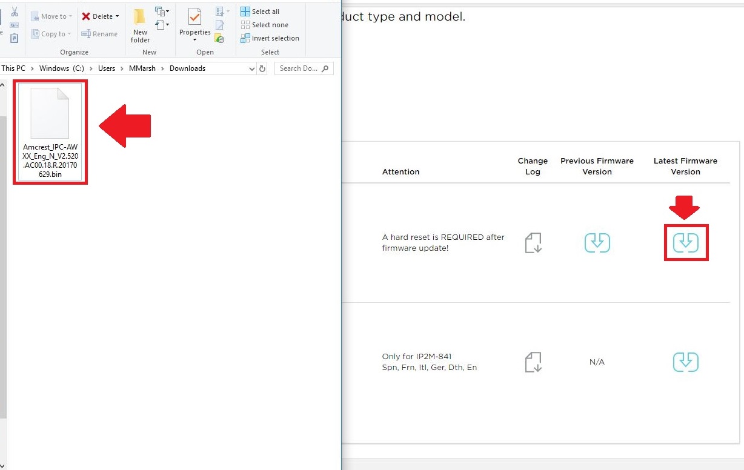This screenshot has width=744, height=470.
Task: Download previous firmware for hard reset row
Action: click(x=597, y=243)
